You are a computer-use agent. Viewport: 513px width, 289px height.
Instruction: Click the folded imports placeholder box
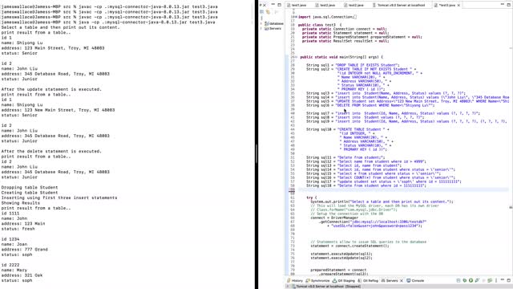click(x=355, y=17)
